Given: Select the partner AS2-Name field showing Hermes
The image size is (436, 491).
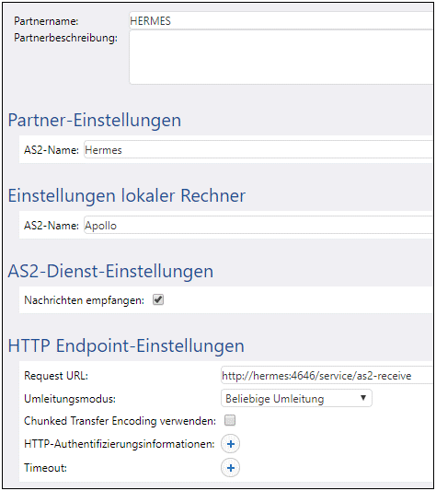Looking at the screenshot, I should 258,150.
